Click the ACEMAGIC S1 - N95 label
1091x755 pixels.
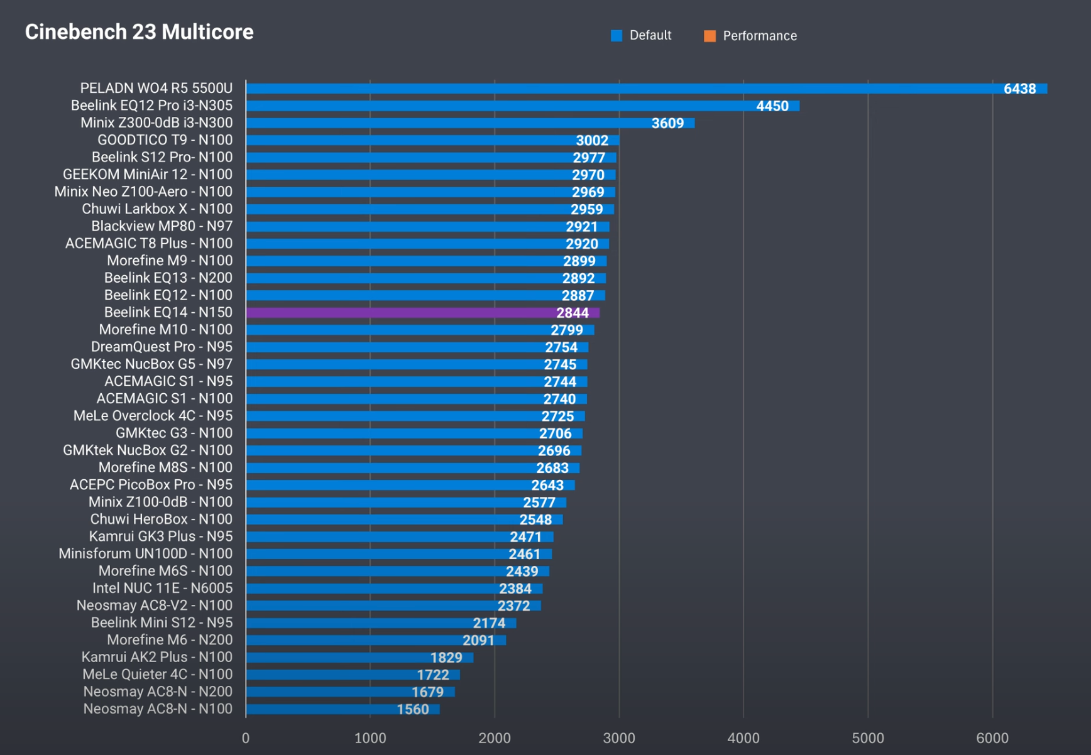pos(168,381)
